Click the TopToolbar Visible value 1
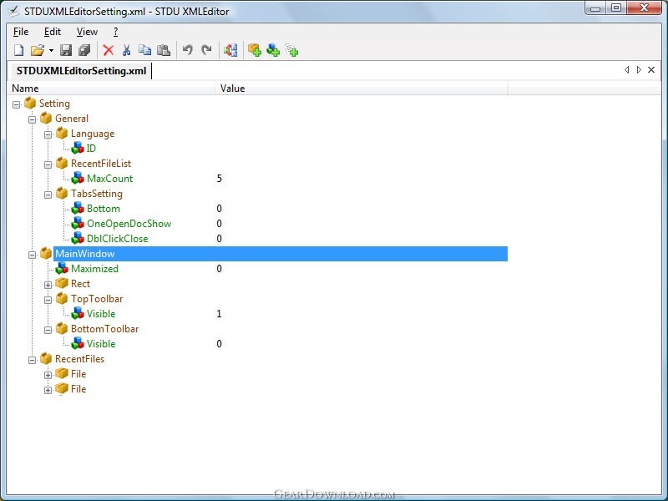Viewport: 668px width, 501px height. point(219,314)
